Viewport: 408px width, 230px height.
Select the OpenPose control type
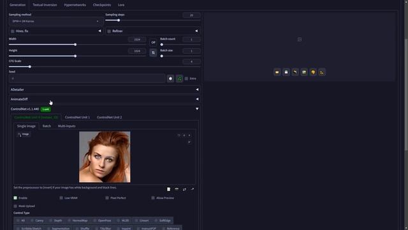coord(102,220)
